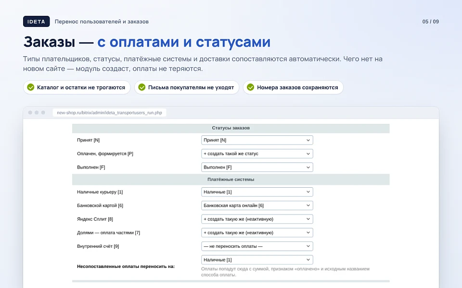The height and width of the screenshot is (288, 462).
Task: Open the 'Выполнен [F]' status dropdown
Action: click(257, 167)
